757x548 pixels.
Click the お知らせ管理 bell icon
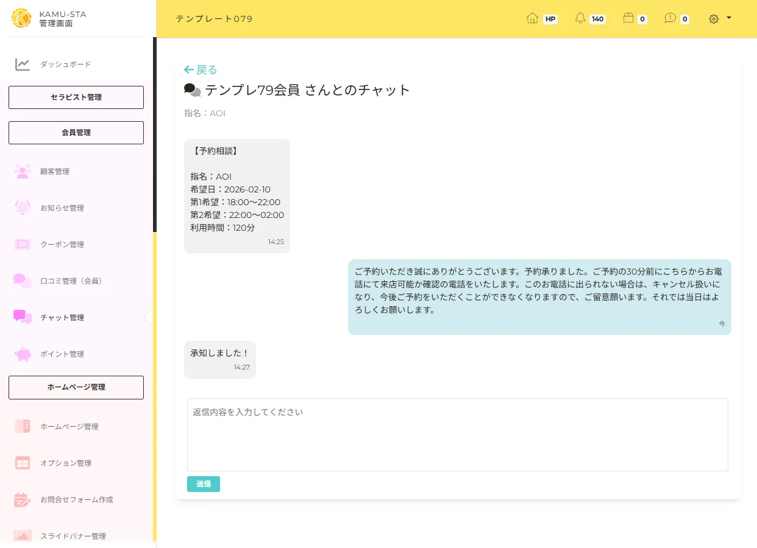pyautogui.click(x=23, y=208)
